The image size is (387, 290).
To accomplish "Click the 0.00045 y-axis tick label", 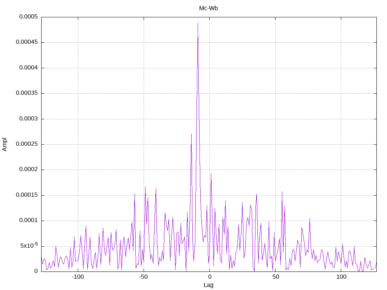I will [x=27, y=42].
